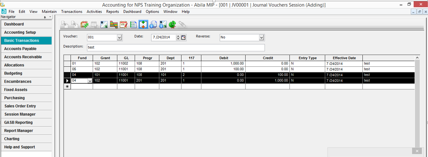Screen dimensions: 428x157
Task: Toggle the highlighted up/down arrows expand icon
Action: [143, 25]
